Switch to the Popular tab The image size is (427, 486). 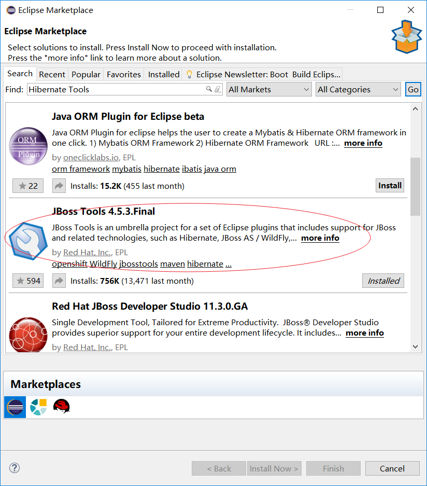pos(86,74)
